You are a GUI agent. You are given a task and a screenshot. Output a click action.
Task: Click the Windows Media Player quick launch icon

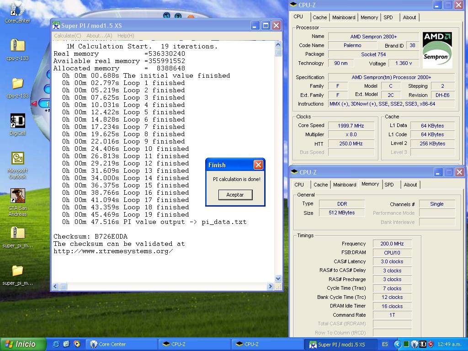(x=77, y=344)
